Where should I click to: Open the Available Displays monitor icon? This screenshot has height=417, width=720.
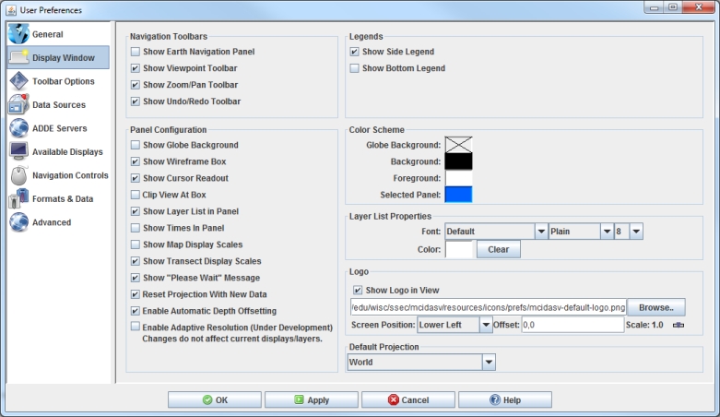(18, 151)
